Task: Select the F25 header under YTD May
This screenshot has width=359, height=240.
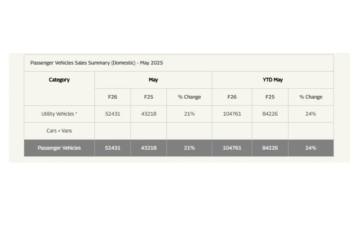Action: click(x=270, y=97)
